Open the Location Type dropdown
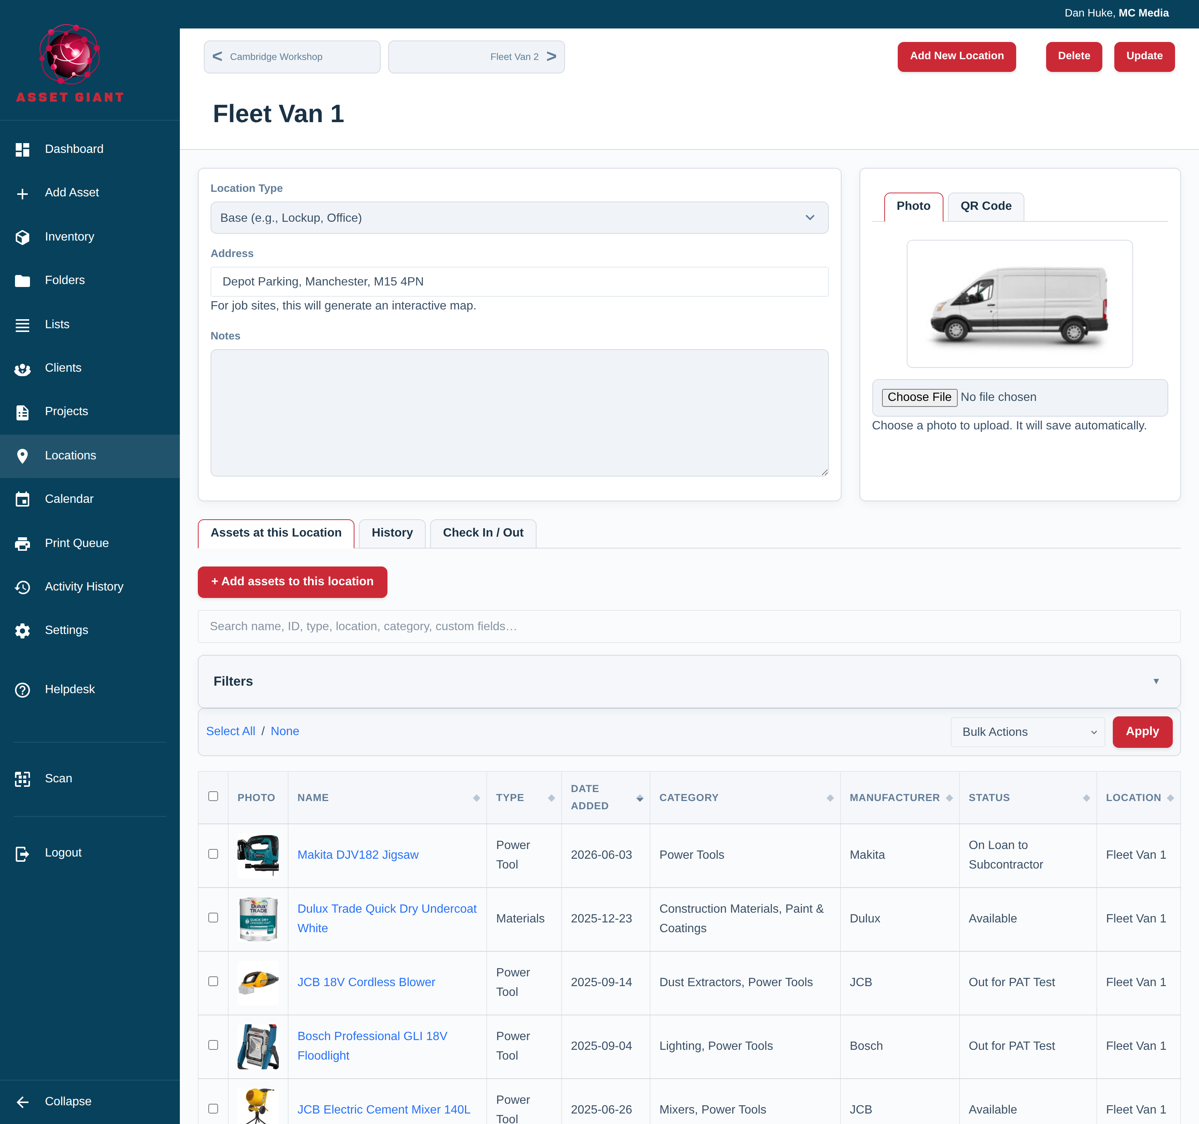This screenshot has height=1124, width=1199. coord(519,218)
